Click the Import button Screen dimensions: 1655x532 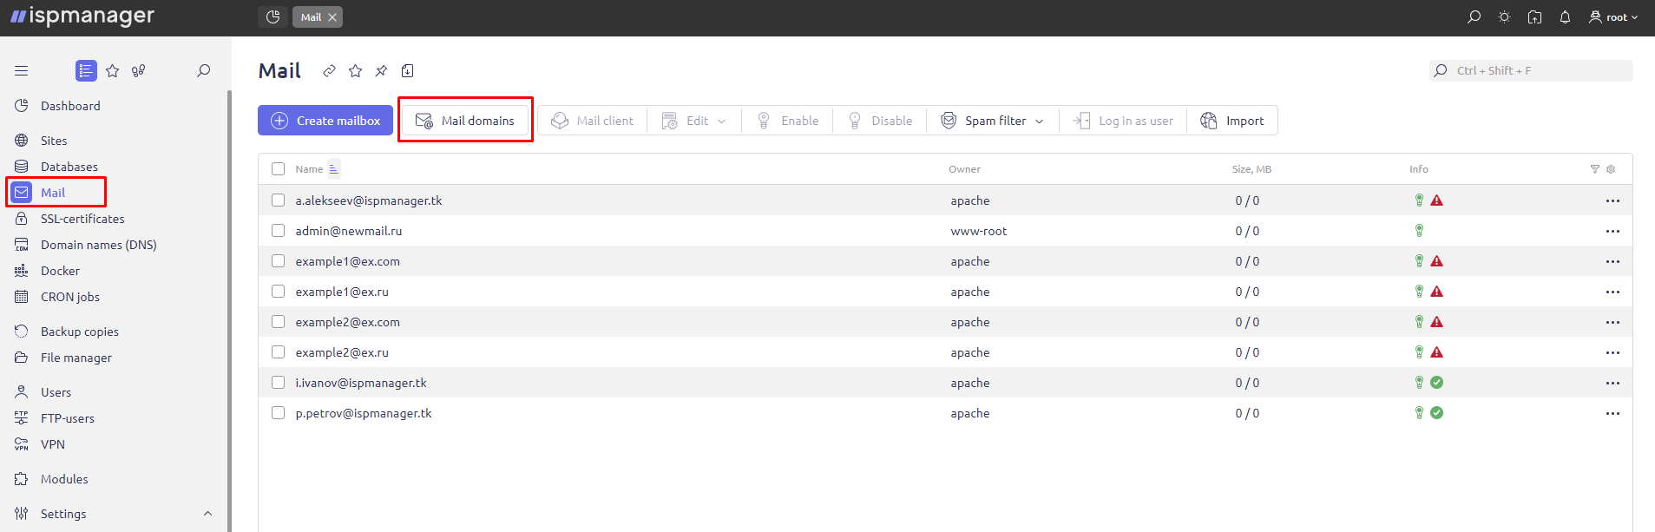tap(1232, 121)
